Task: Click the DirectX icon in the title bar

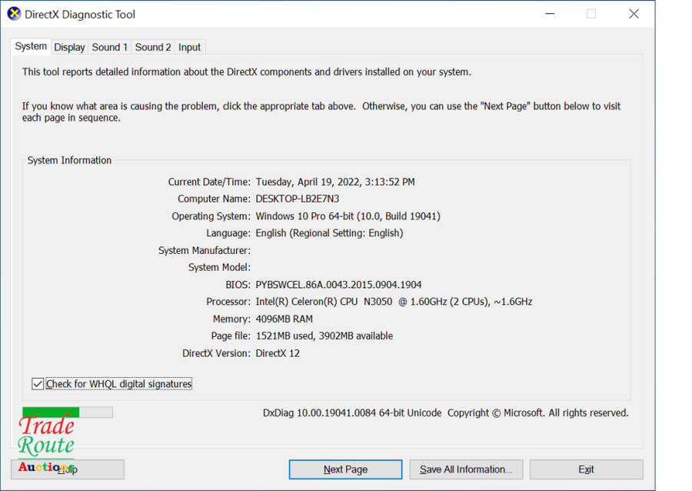Action: [14, 14]
